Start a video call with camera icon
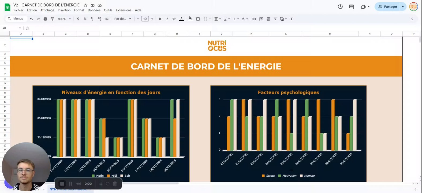 tap(363, 7)
